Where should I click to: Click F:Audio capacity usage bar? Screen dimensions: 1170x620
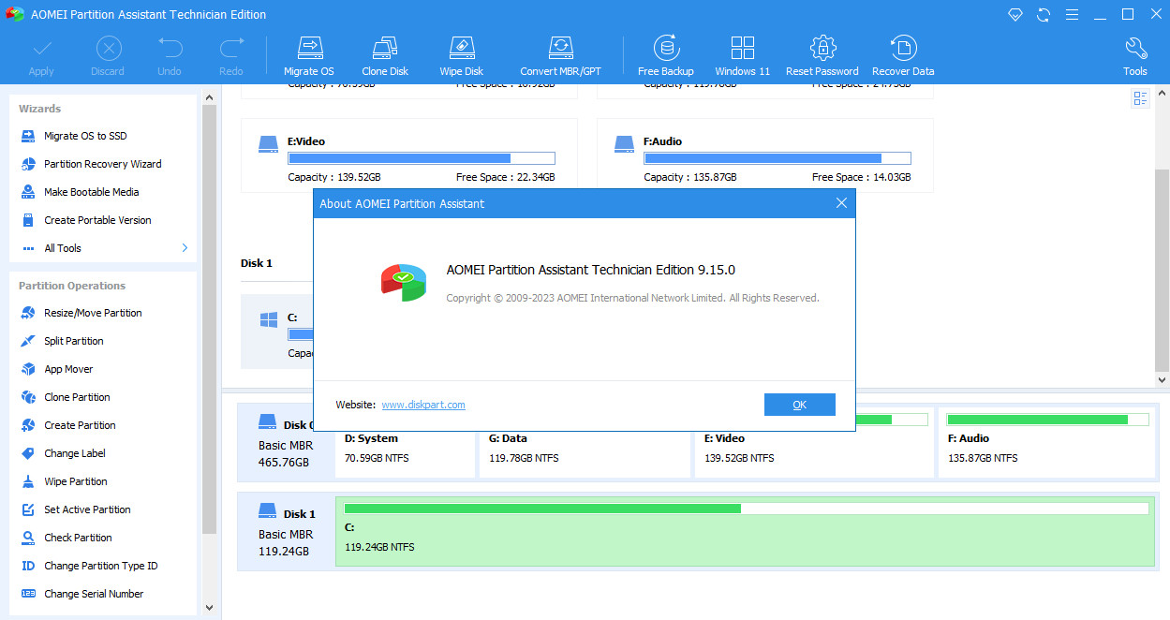coord(778,158)
